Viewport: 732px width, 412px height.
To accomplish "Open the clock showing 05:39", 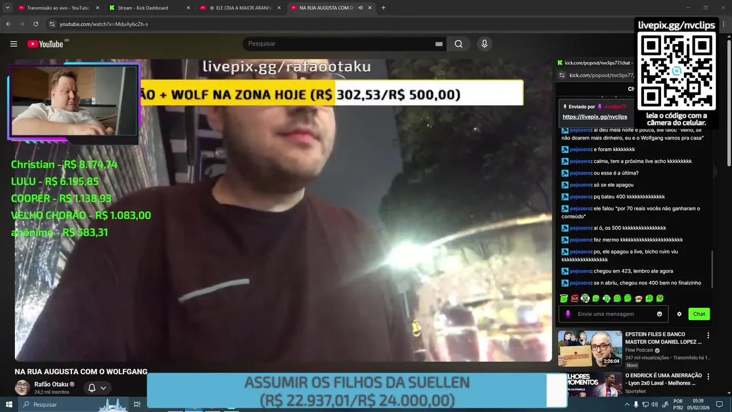I will [x=699, y=405].
